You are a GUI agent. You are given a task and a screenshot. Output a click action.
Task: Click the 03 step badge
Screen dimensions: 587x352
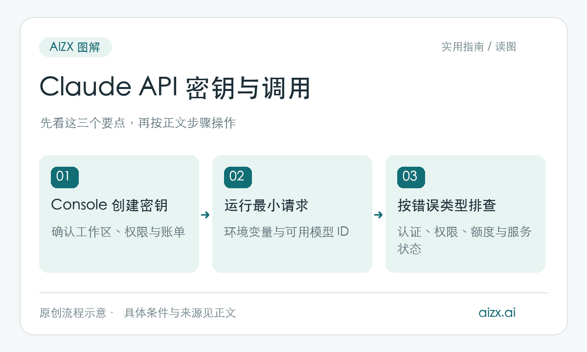point(411,177)
